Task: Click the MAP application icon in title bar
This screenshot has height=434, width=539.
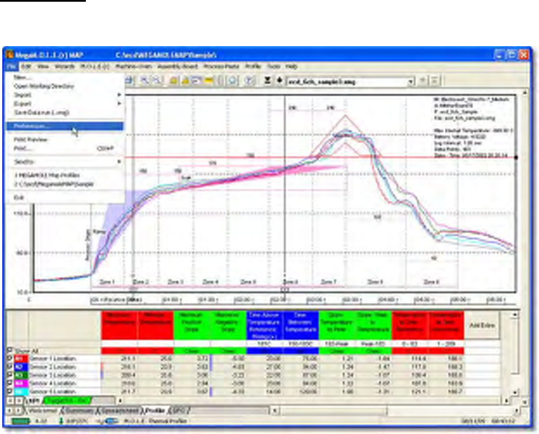Action: tap(9, 55)
